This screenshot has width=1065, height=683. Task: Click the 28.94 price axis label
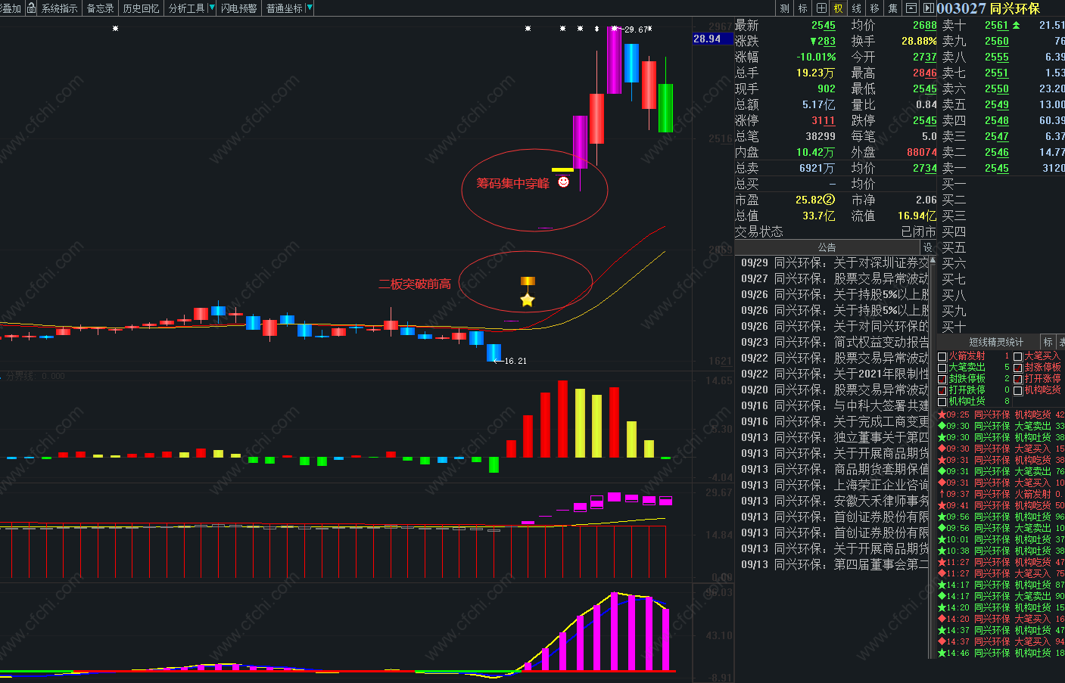(x=712, y=39)
